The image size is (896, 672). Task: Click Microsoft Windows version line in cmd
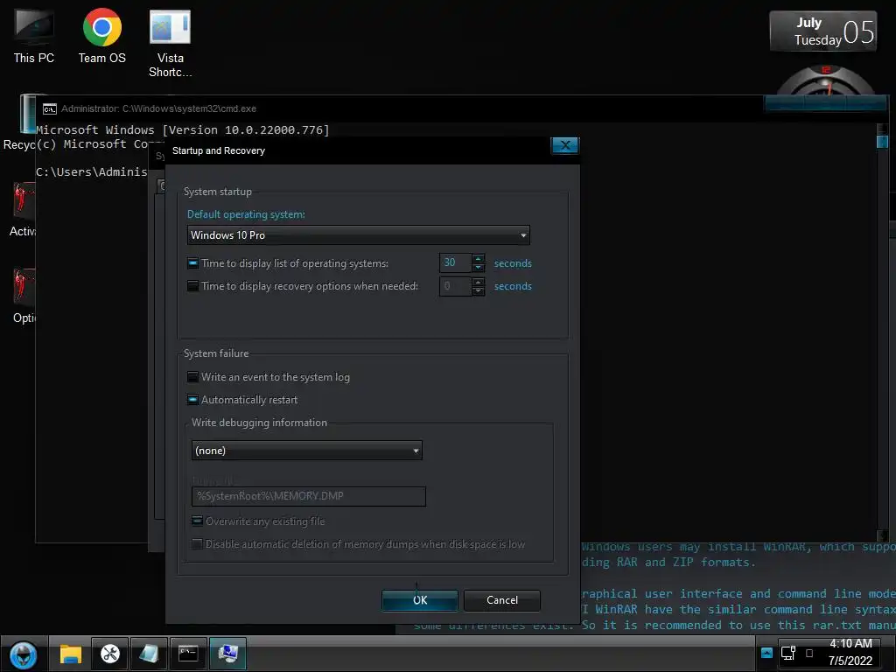pos(183,129)
